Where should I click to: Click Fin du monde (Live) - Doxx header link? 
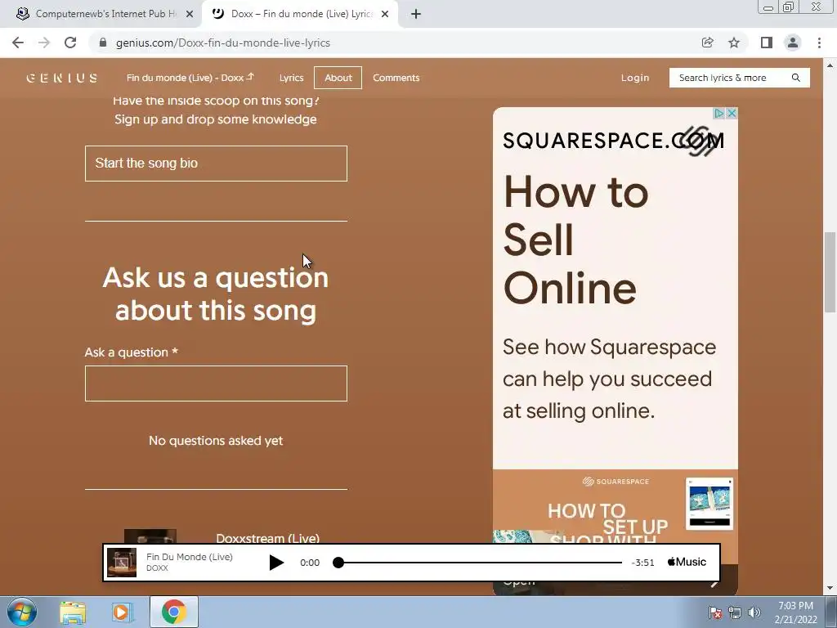tap(190, 78)
